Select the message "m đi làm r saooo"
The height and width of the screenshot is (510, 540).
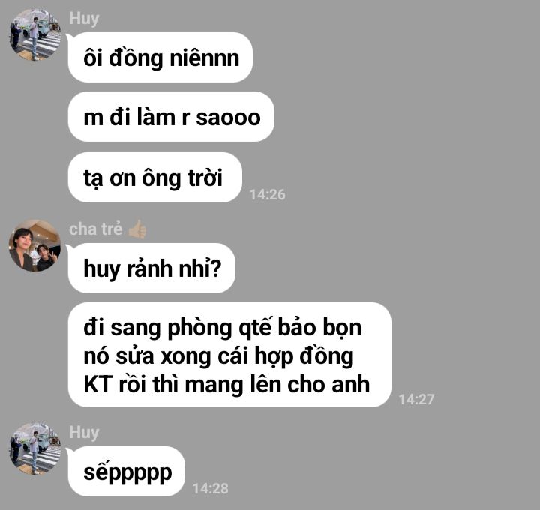pos(171,117)
